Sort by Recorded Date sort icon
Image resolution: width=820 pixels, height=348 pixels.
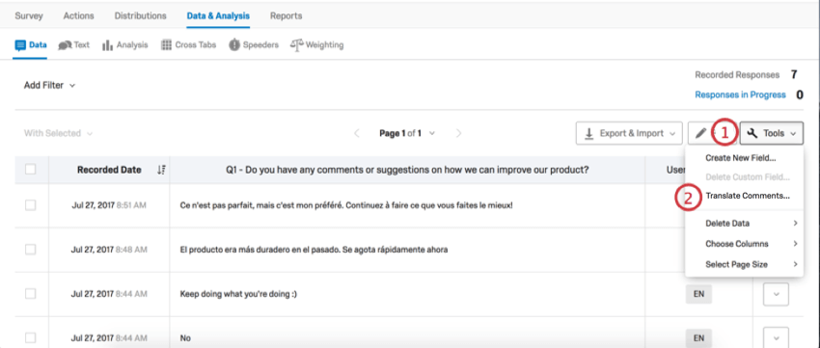click(162, 170)
